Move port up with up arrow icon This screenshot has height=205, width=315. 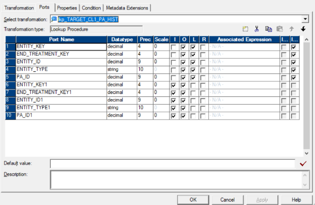tap(291, 29)
